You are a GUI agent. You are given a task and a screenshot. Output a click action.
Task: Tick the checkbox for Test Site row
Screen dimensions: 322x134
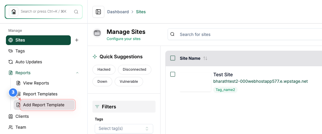click(x=173, y=74)
